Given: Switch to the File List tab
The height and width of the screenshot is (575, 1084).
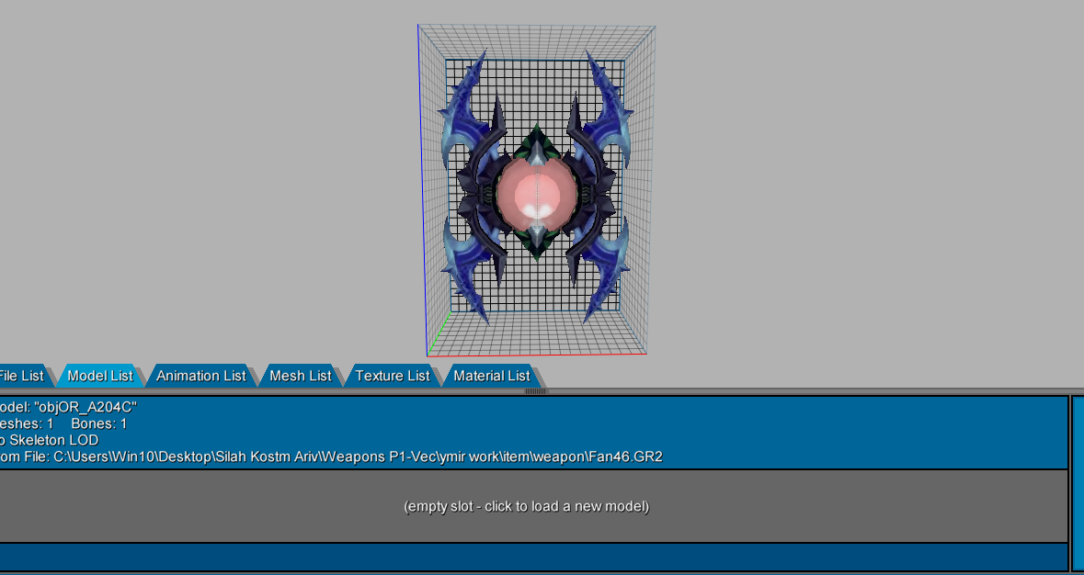Looking at the screenshot, I should click(x=22, y=377).
